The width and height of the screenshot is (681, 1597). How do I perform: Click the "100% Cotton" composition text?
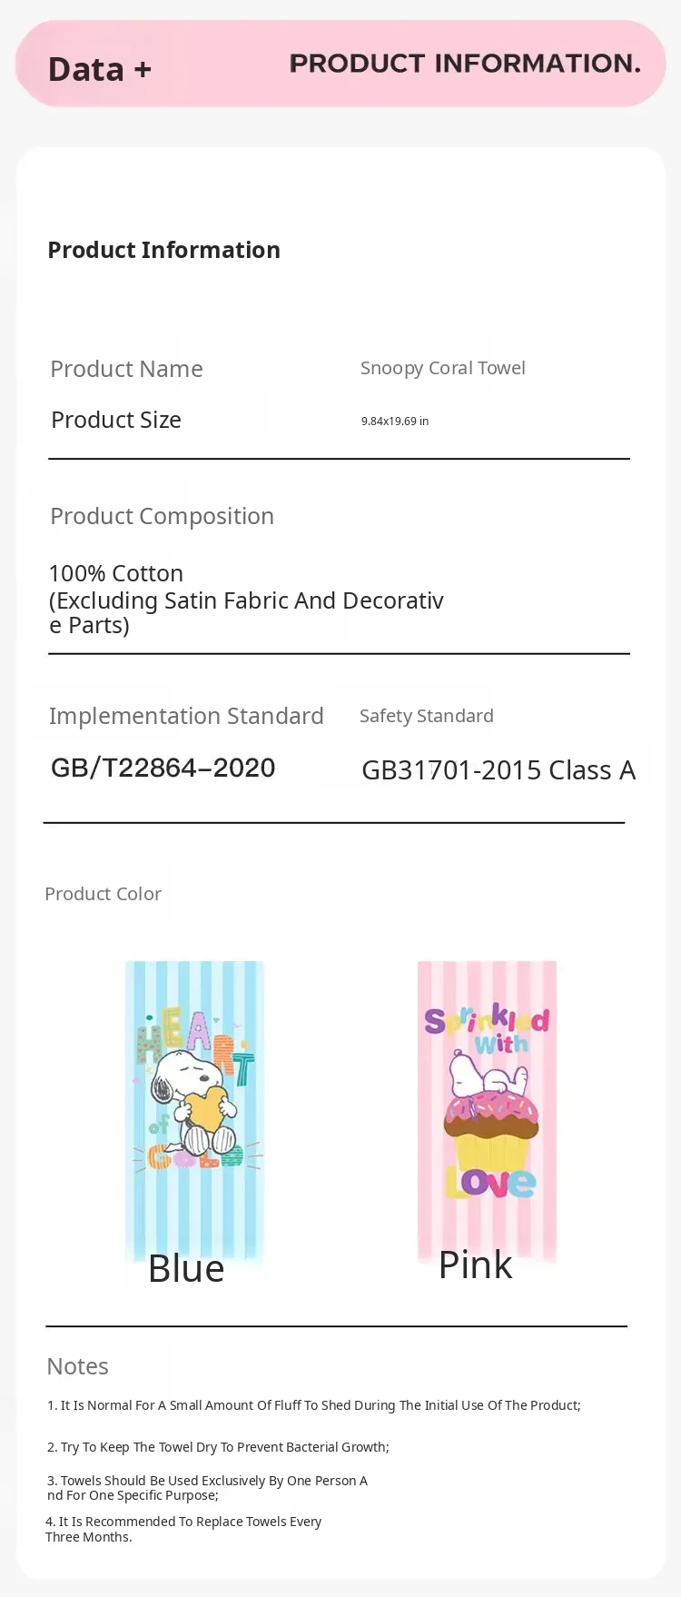[116, 573]
